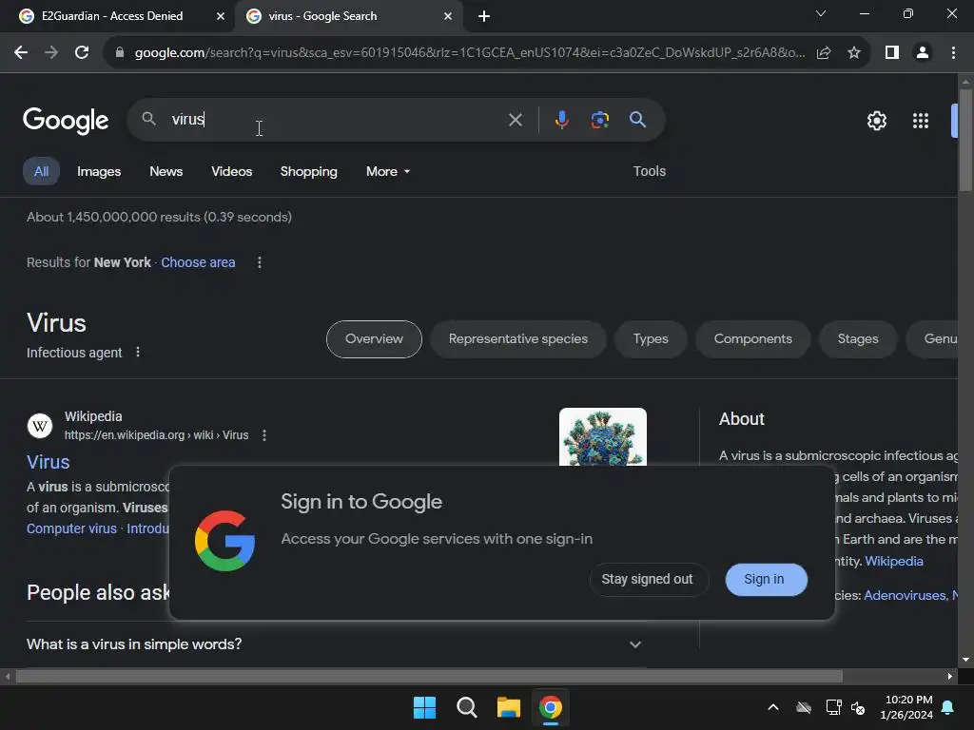Select the Images search tab

tap(99, 171)
